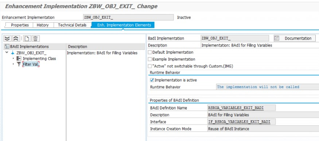Viewport: 319px width, 141px height.
Task: Click the Collapse All double-chevron icon
Action: [x=16, y=39]
